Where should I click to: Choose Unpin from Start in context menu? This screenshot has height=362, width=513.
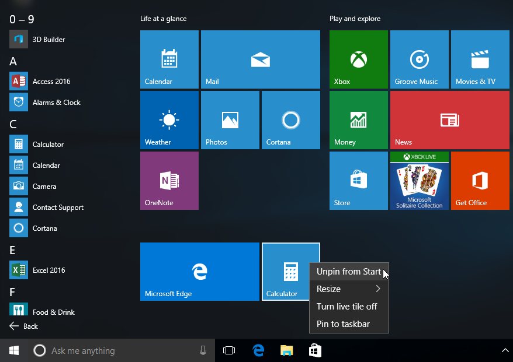(x=349, y=272)
